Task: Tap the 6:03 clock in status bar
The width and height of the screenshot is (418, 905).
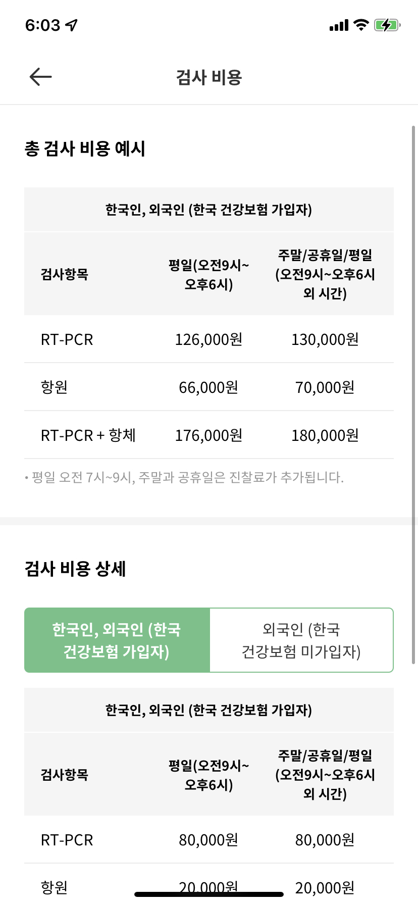Action: 43,25
